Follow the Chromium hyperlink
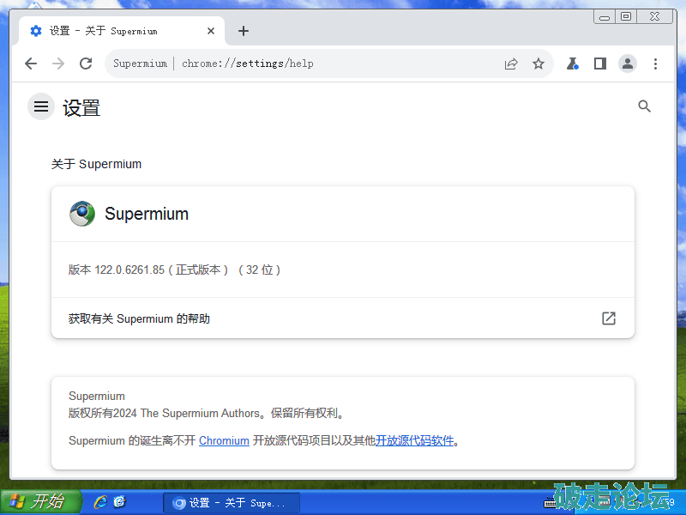 (224, 440)
